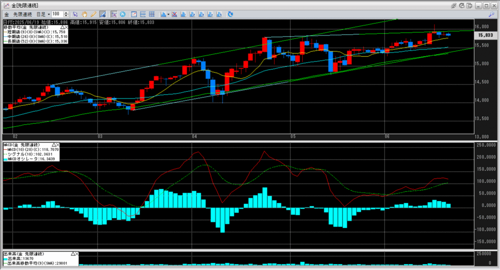Image resolution: width=500 pixels, height=270 pixels.
Task: Select the arrow pointer tool
Action: [75, 14]
